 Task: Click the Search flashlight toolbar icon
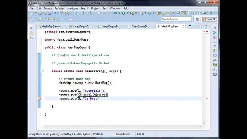pos(169,14)
